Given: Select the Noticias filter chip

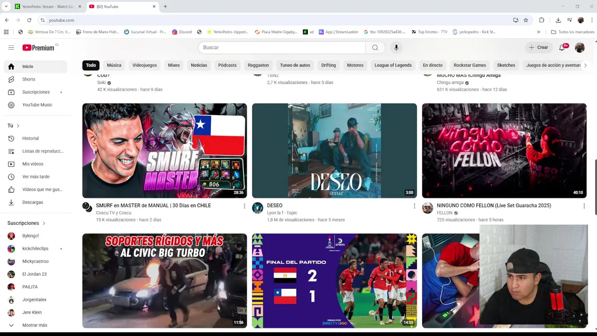Looking at the screenshot, I should pyautogui.click(x=199, y=65).
